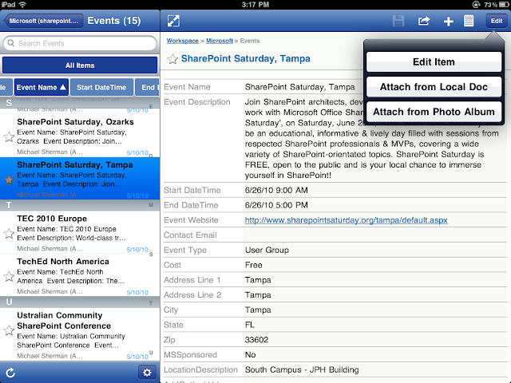
Task: Go back to Microsoft (sharepoint...) list
Action: pos(43,21)
